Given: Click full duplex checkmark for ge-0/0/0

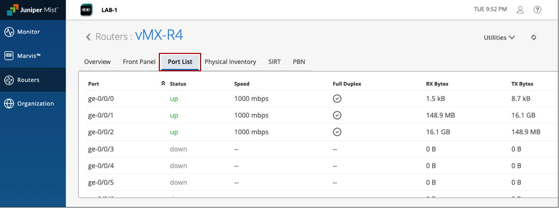Looking at the screenshot, I should click(337, 99).
